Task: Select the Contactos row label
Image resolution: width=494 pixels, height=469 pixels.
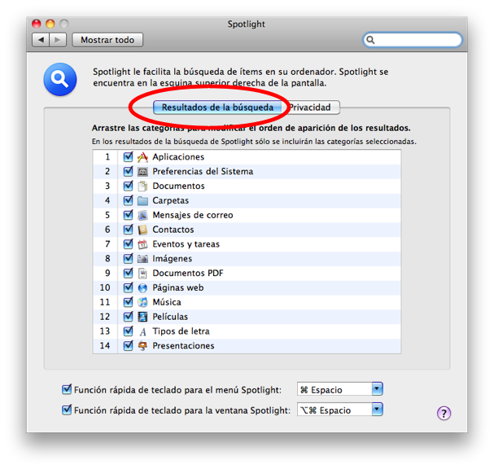Action: (173, 230)
